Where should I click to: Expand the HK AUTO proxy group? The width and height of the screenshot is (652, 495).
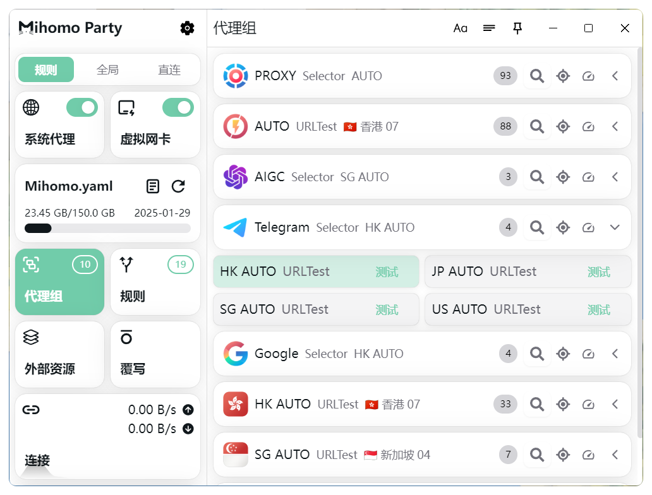(615, 404)
